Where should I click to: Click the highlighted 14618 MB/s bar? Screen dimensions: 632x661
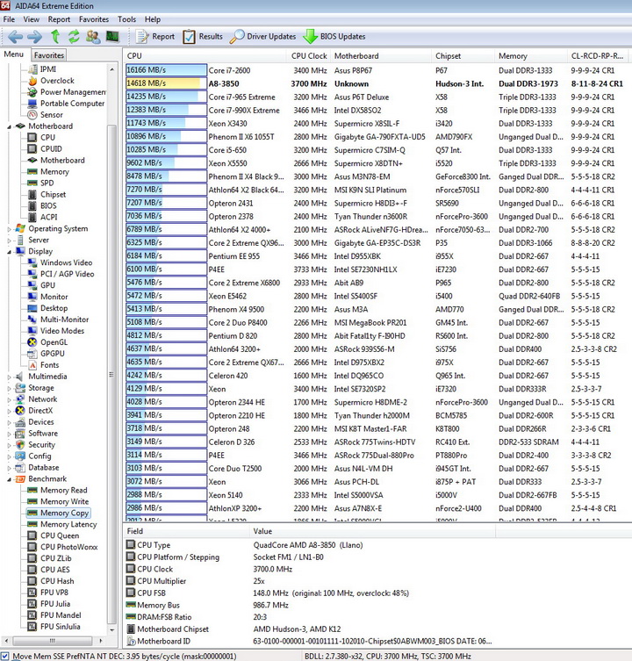pos(166,83)
